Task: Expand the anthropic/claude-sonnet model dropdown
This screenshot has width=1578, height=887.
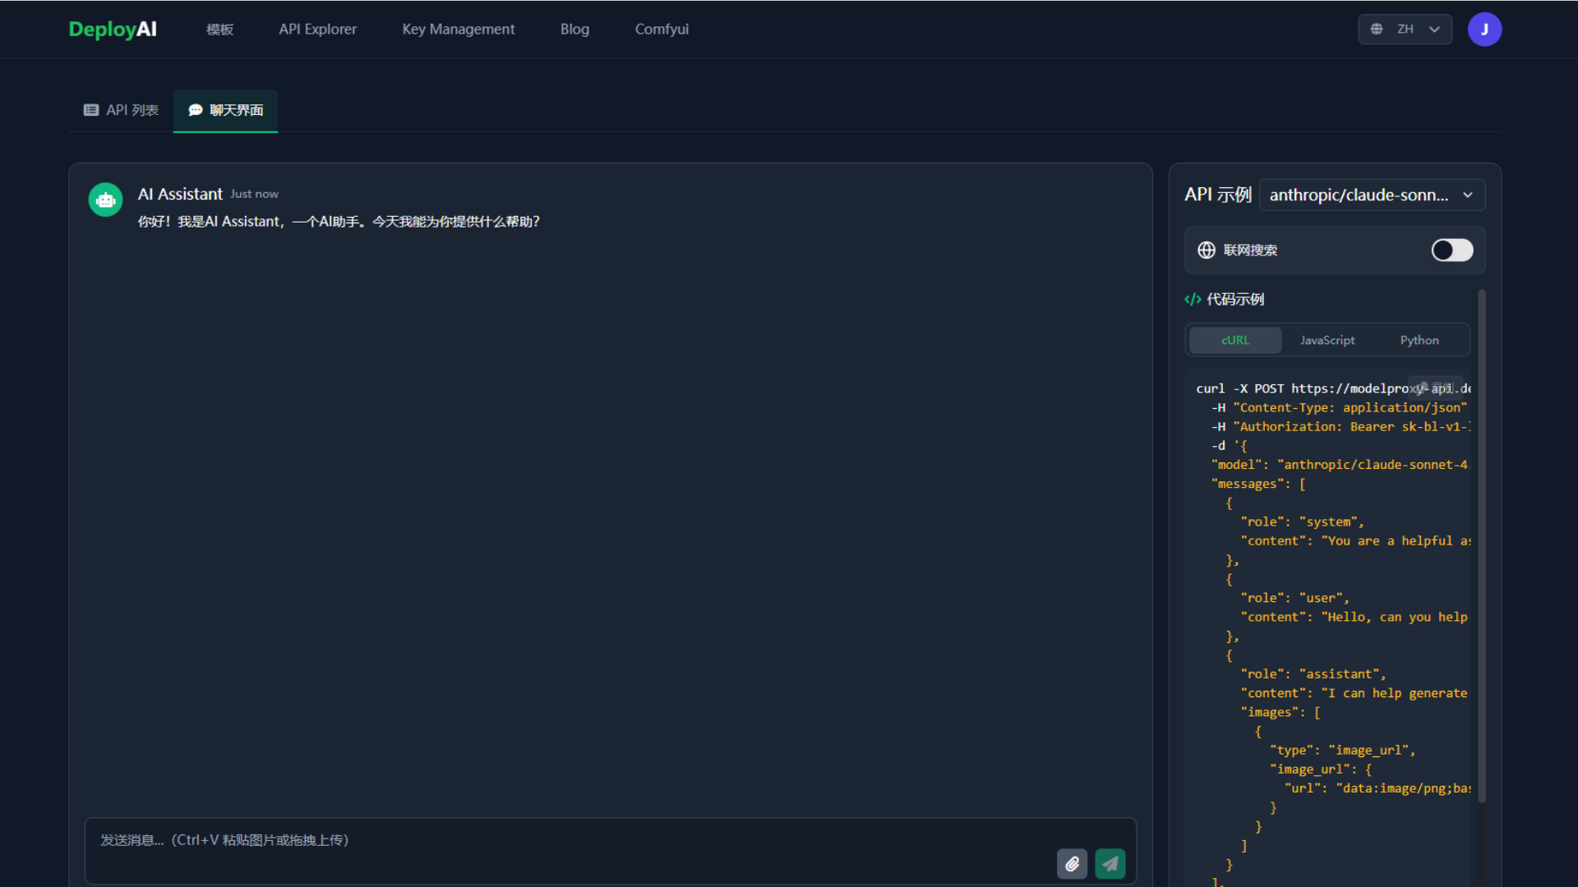Action: tap(1371, 195)
